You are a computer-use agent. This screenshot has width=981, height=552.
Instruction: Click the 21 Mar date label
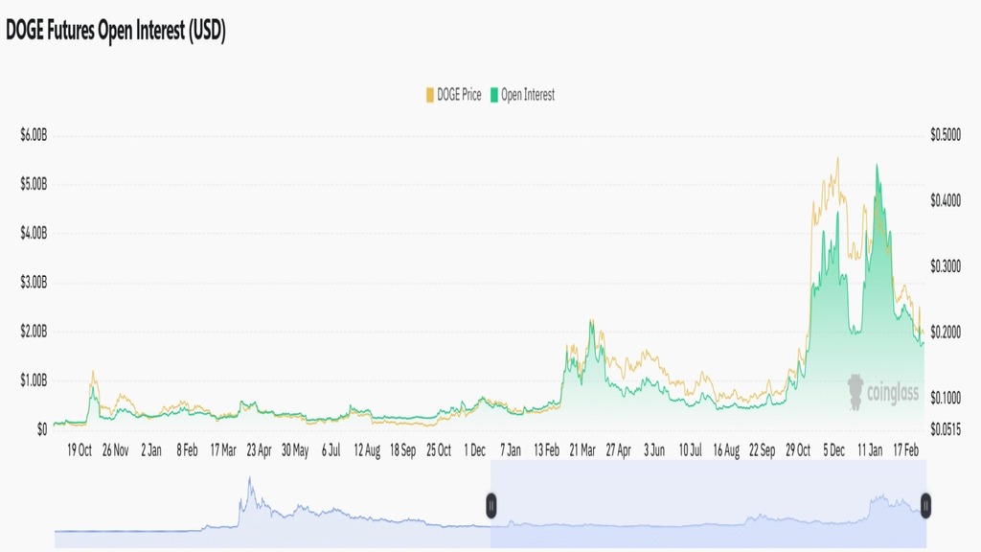(x=582, y=450)
